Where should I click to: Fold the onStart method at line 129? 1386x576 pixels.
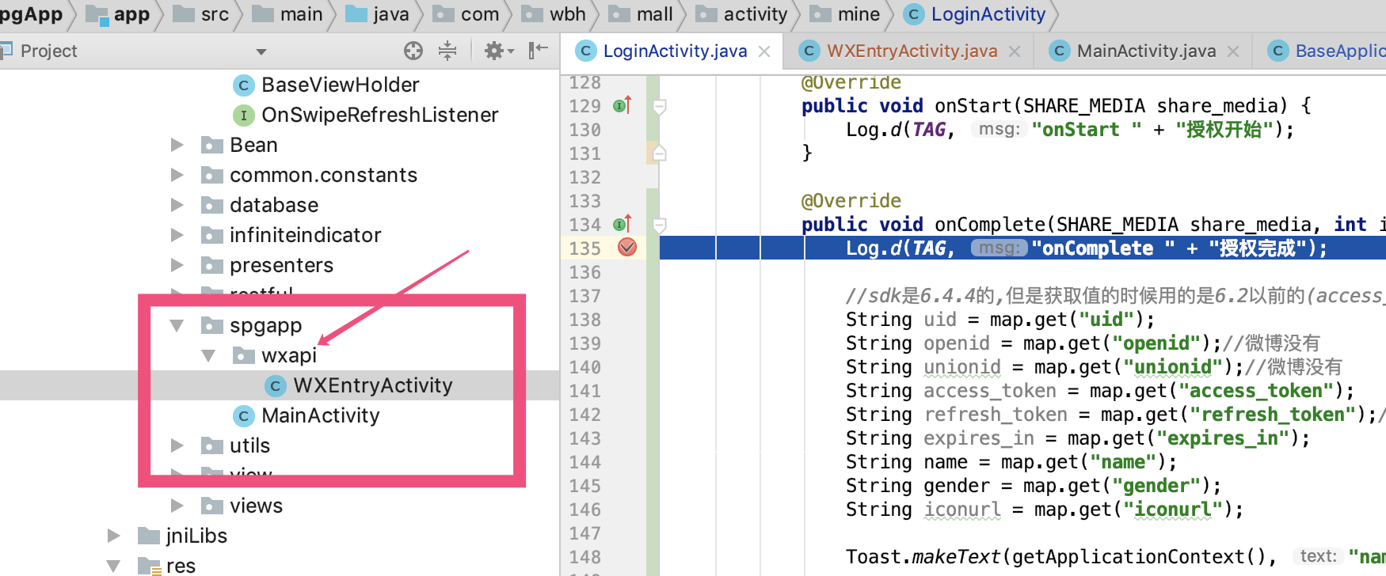[x=659, y=106]
